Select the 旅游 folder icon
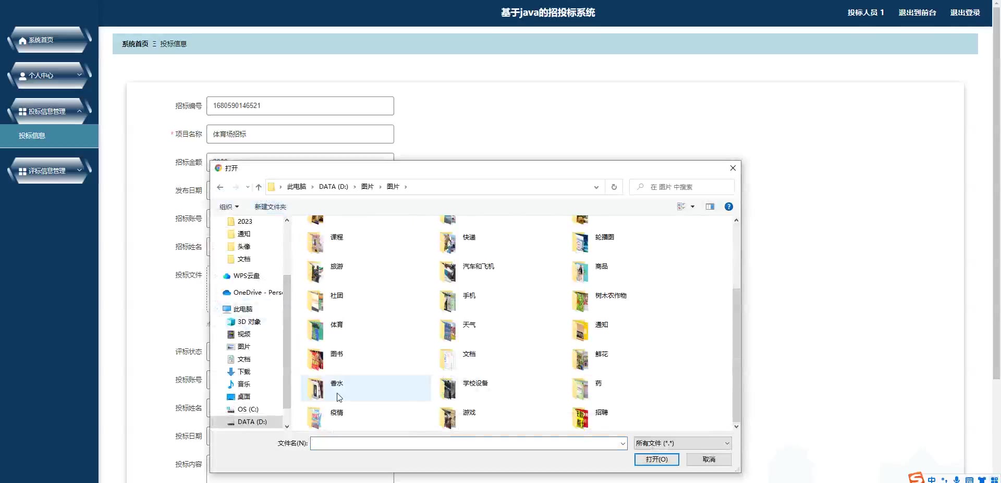 click(x=315, y=272)
